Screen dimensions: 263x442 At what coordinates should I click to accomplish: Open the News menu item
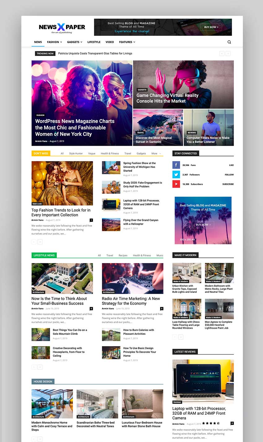pos(38,42)
